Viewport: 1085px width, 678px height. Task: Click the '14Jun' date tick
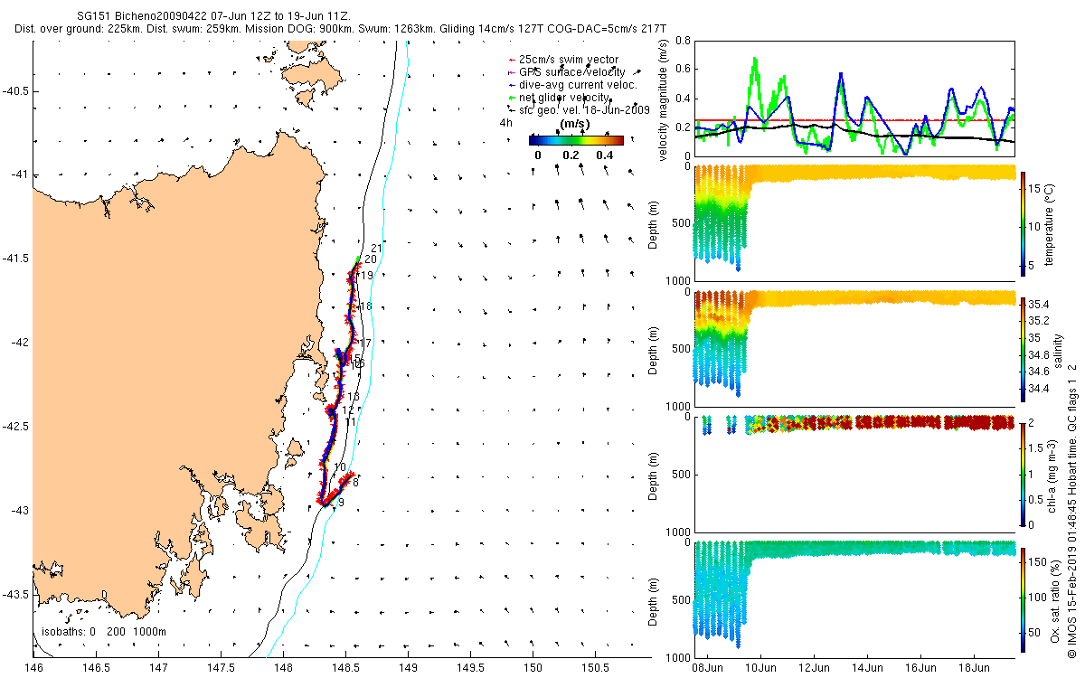click(x=867, y=667)
